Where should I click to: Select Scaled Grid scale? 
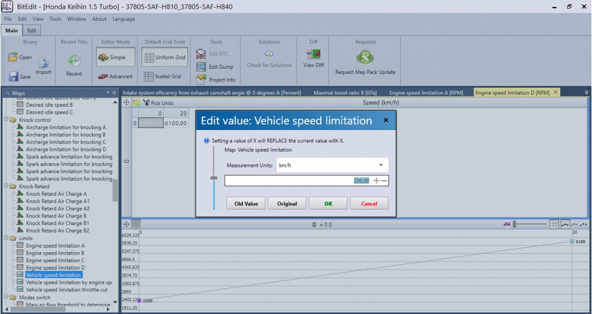[x=162, y=76]
